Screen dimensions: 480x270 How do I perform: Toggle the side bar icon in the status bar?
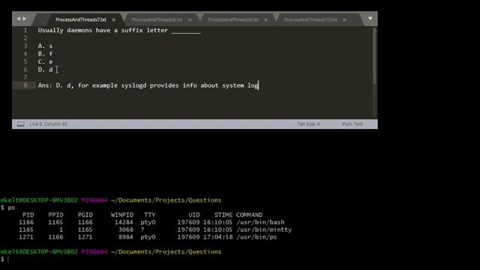tap(20, 124)
